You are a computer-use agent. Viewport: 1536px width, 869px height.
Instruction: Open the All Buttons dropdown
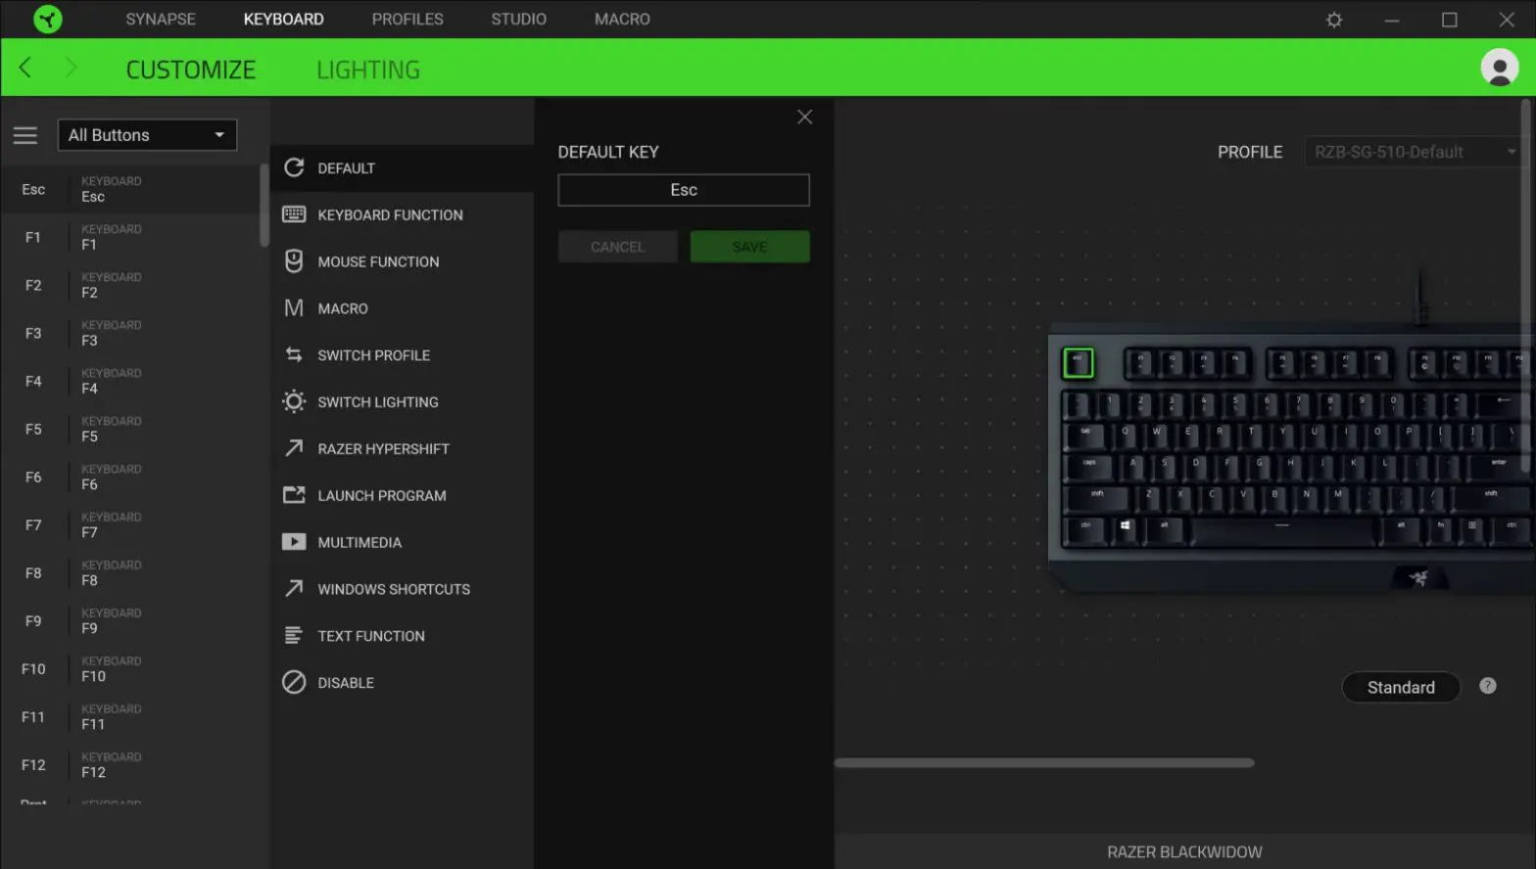[147, 135]
